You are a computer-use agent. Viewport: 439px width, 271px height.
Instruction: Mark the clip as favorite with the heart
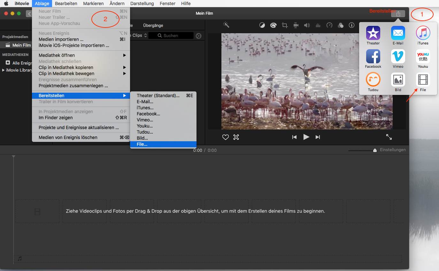click(x=226, y=137)
